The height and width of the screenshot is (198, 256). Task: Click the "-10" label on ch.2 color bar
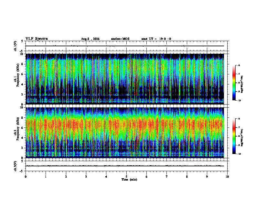click(x=239, y=154)
